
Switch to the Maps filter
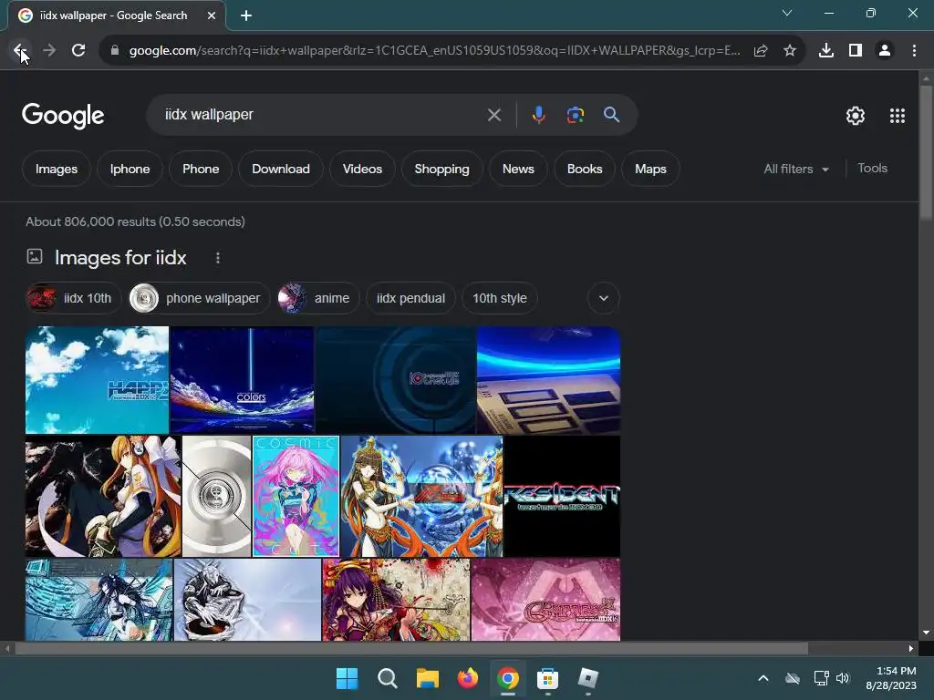click(x=650, y=169)
